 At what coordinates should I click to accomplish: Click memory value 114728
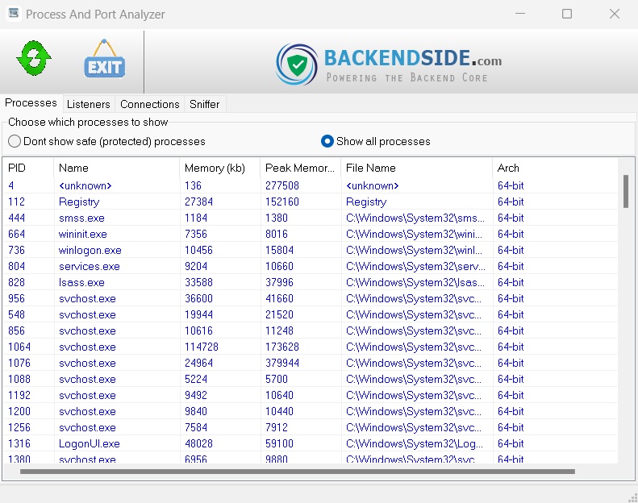click(202, 347)
